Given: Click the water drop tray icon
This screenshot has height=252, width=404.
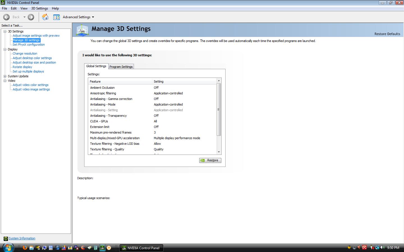Looking at the screenshot, I should pyautogui.click(x=354, y=248).
